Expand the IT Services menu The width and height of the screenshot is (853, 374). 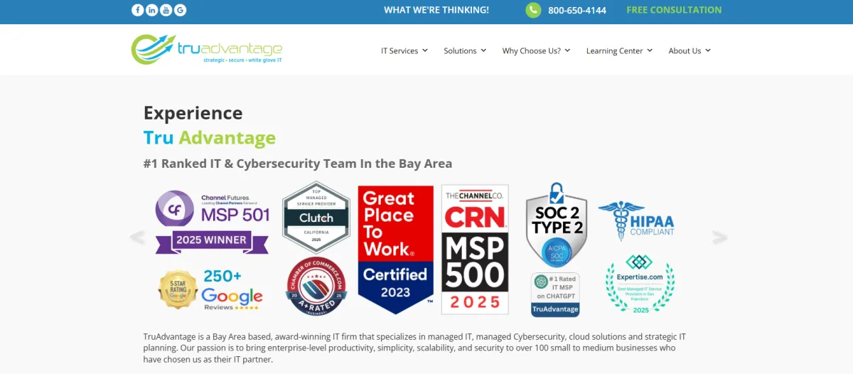(404, 50)
